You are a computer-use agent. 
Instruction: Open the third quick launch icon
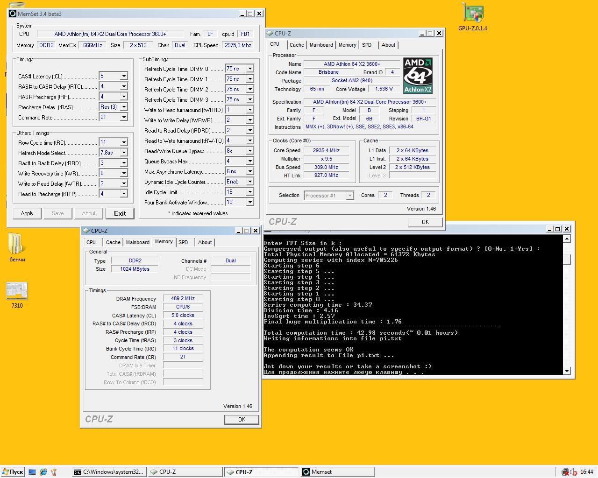click(54, 472)
